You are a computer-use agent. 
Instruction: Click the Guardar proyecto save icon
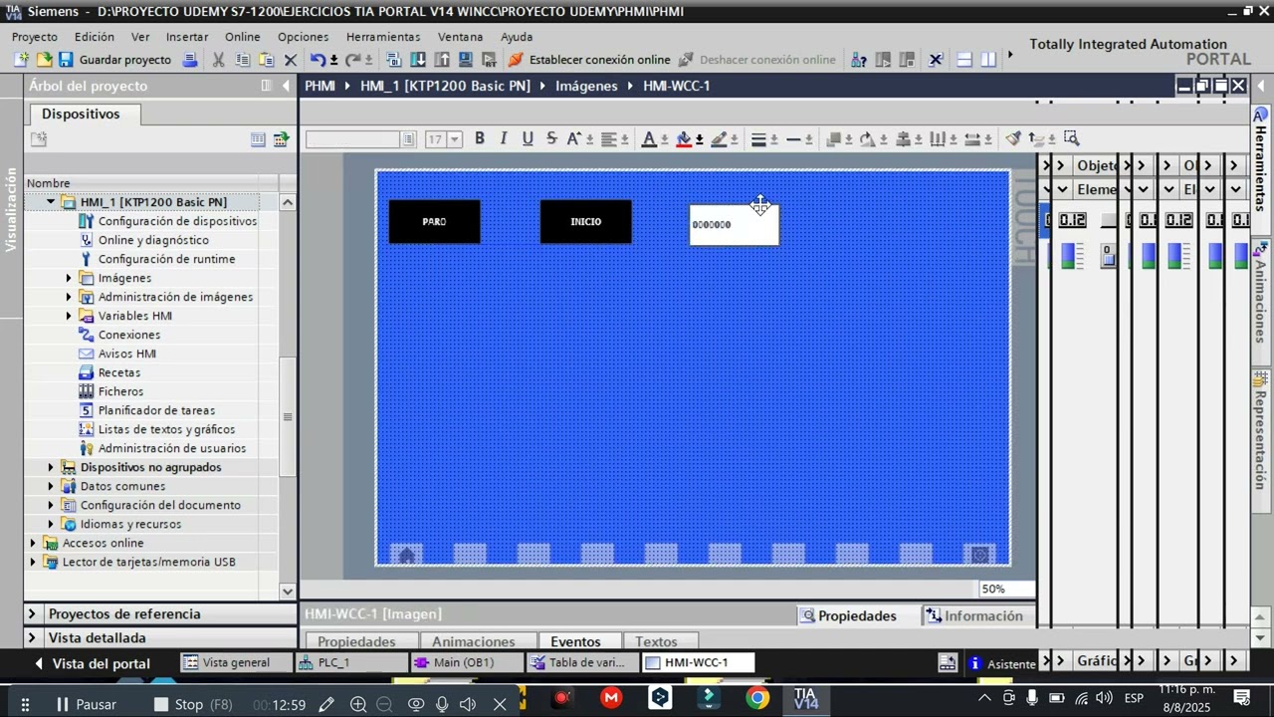pyautogui.click(x=66, y=60)
